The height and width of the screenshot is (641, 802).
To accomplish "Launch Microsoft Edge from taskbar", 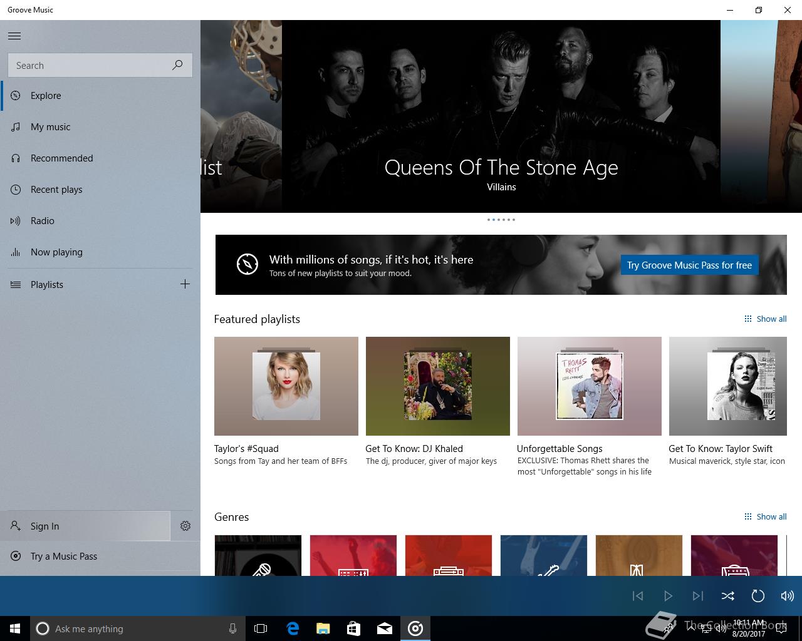I will tap(293, 628).
